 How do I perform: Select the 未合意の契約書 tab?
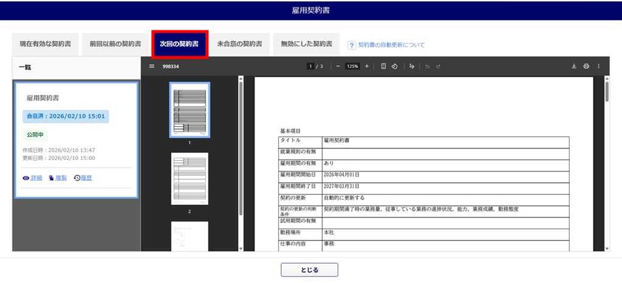[x=239, y=44]
